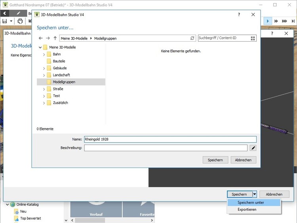This screenshot has width=297, height=223.
Task: Close the background 3D-Modellbahn dialog
Action: click(286, 33)
